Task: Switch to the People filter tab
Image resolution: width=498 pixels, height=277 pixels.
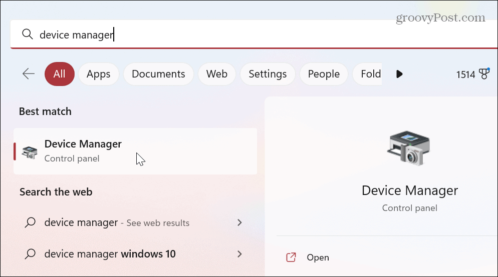Action: (x=324, y=74)
